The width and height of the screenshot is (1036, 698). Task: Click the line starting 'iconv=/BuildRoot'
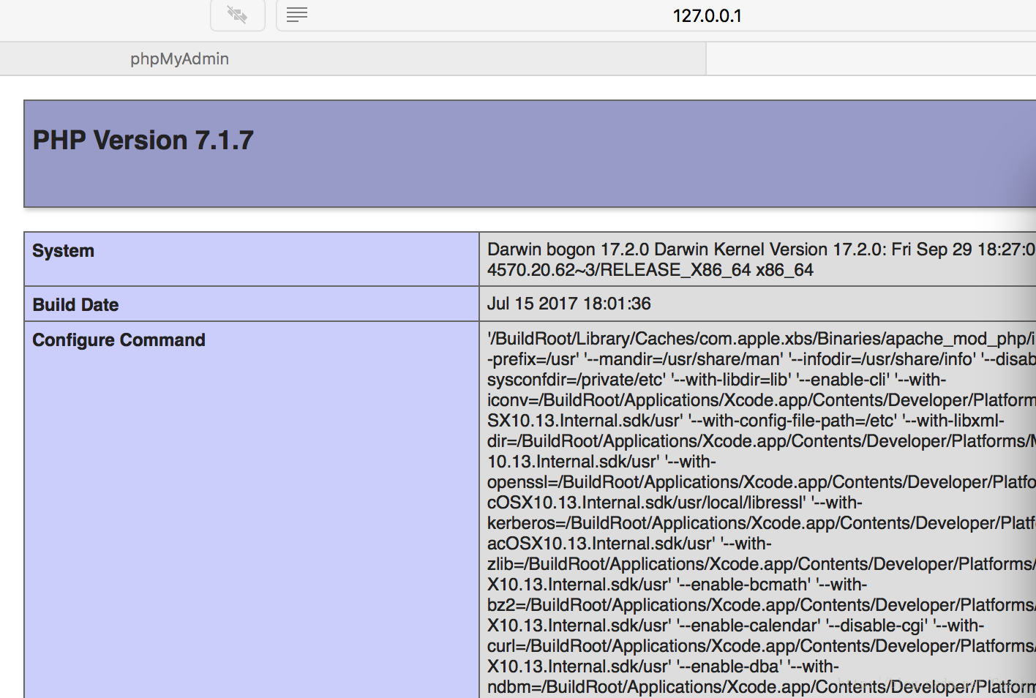(x=761, y=400)
